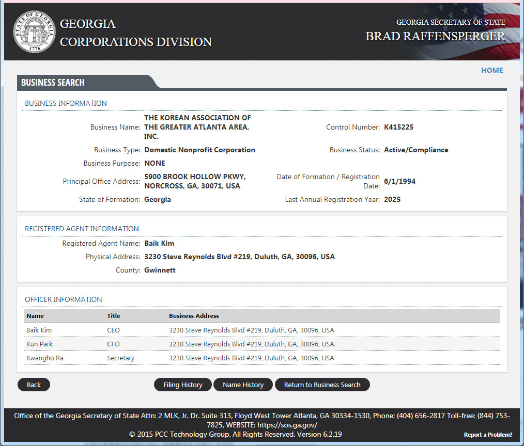Open Filing History
The width and height of the screenshot is (524, 446).
(182, 385)
